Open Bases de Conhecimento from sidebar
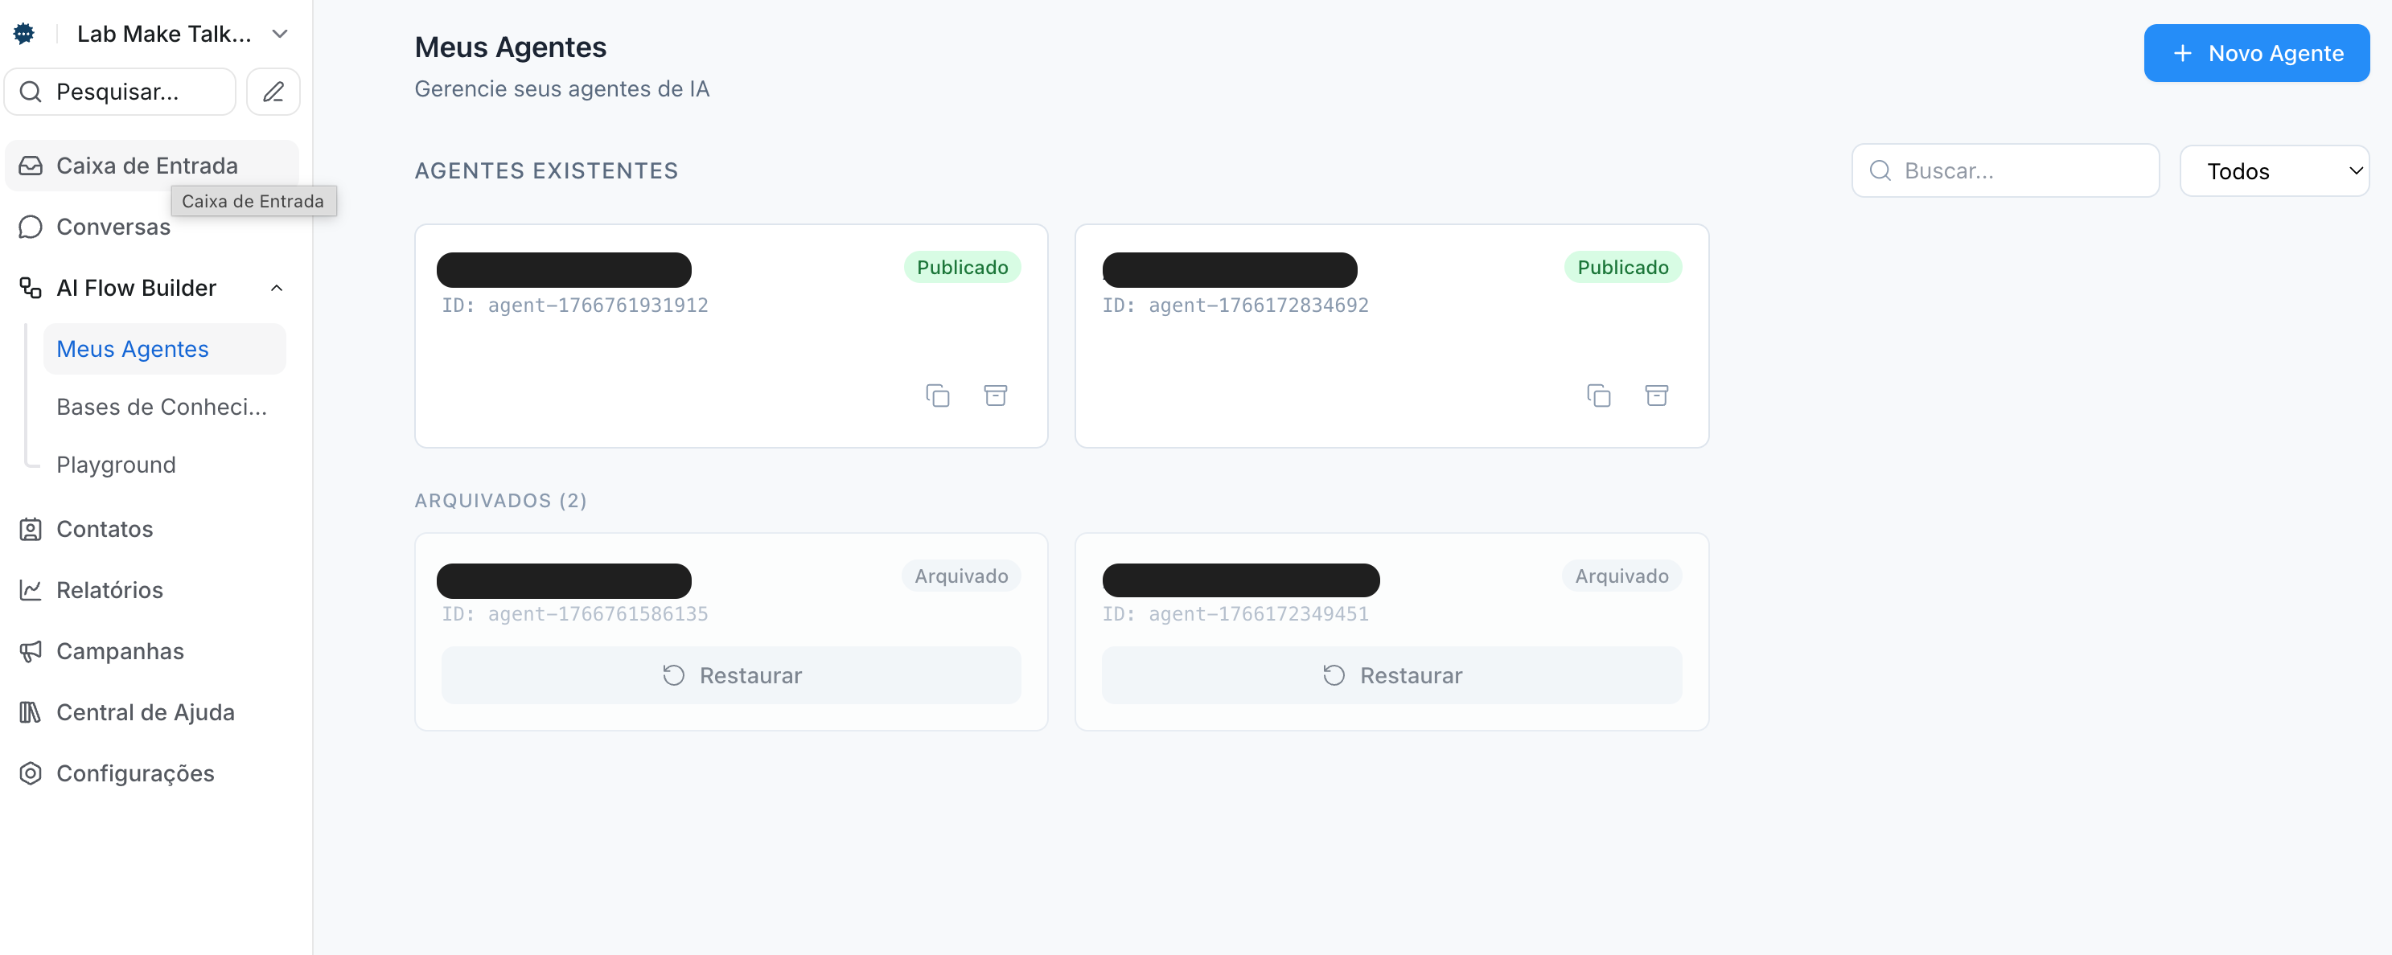This screenshot has width=2392, height=955. (x=162, y=407)
